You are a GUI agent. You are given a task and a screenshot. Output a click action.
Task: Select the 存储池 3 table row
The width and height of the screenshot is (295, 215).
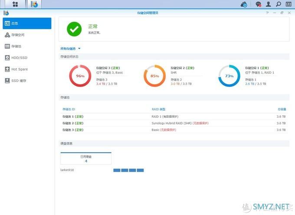point(174,130)
